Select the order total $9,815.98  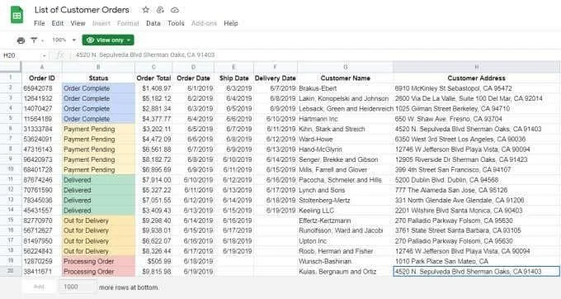(153, 272)
